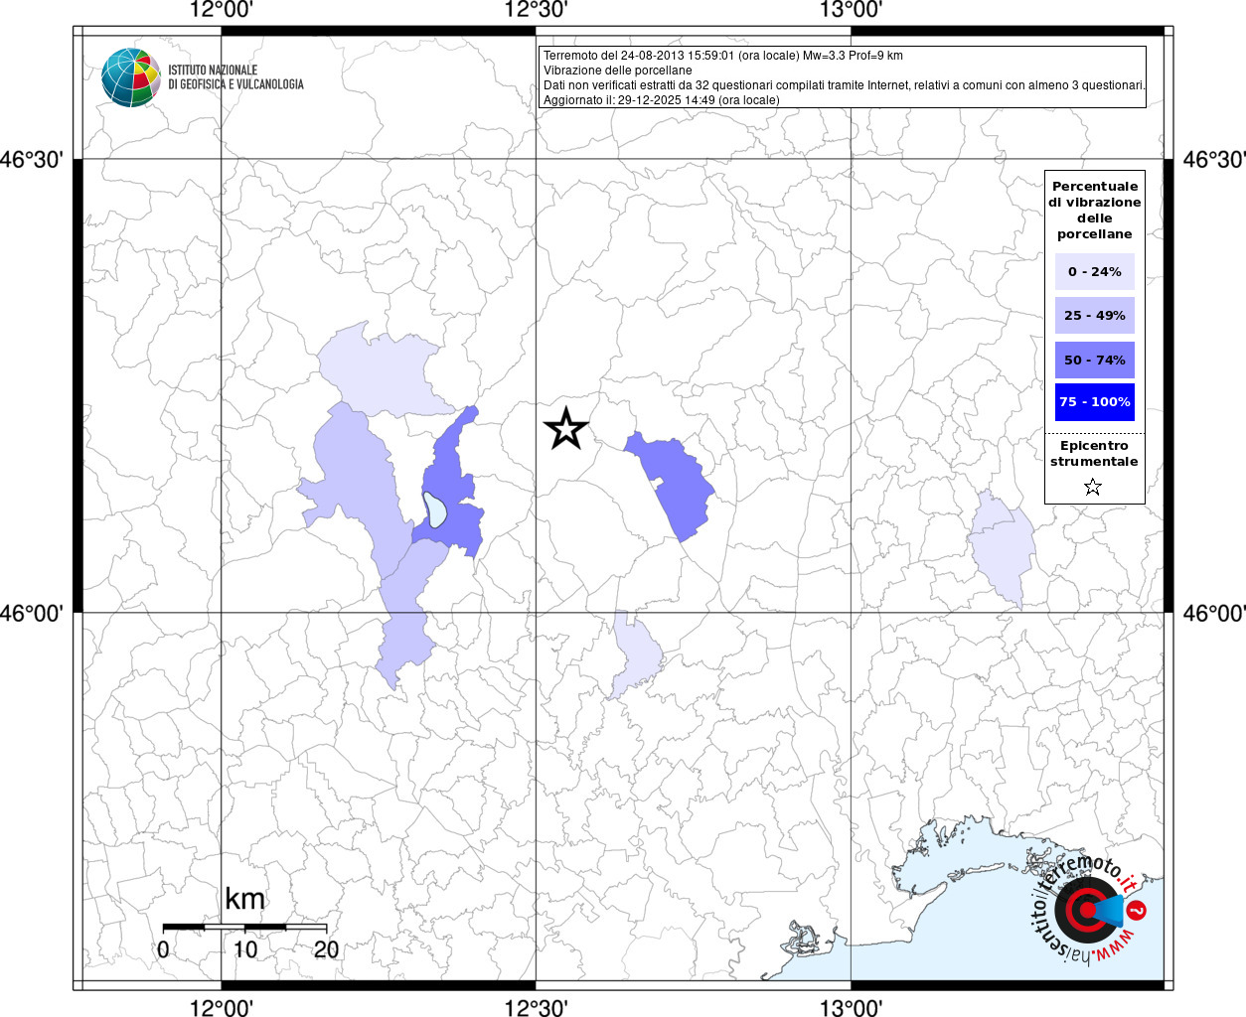Select the 50 - 74% legend swatch
1246x1017 pixels.
tap(1094, 360)
